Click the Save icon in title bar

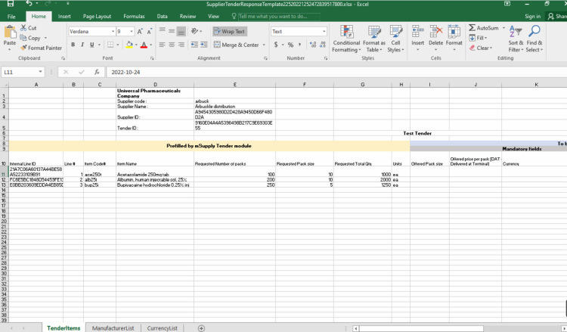[11, 5]
